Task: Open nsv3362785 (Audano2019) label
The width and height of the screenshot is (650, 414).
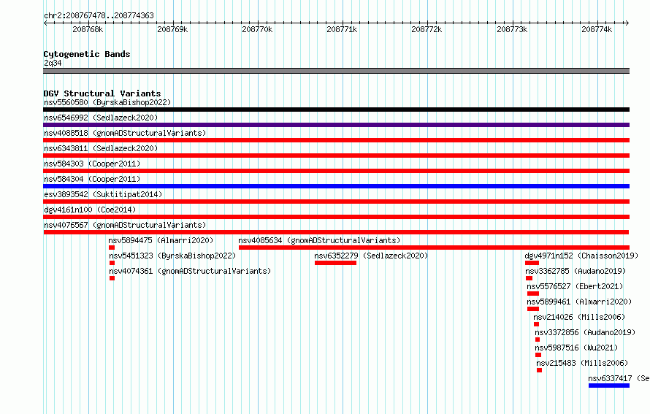Action: [576, 271]
